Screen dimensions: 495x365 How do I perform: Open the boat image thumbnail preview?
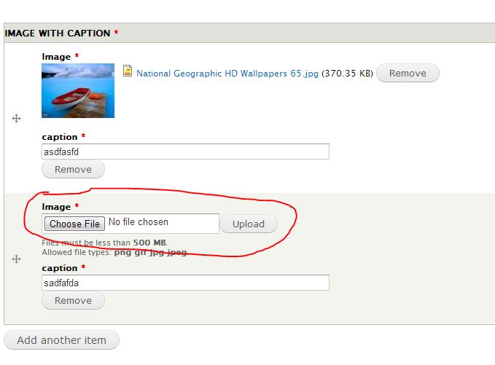(x=78, y=90)
